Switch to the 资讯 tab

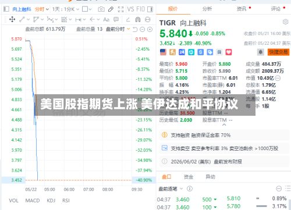pos(242,9)
